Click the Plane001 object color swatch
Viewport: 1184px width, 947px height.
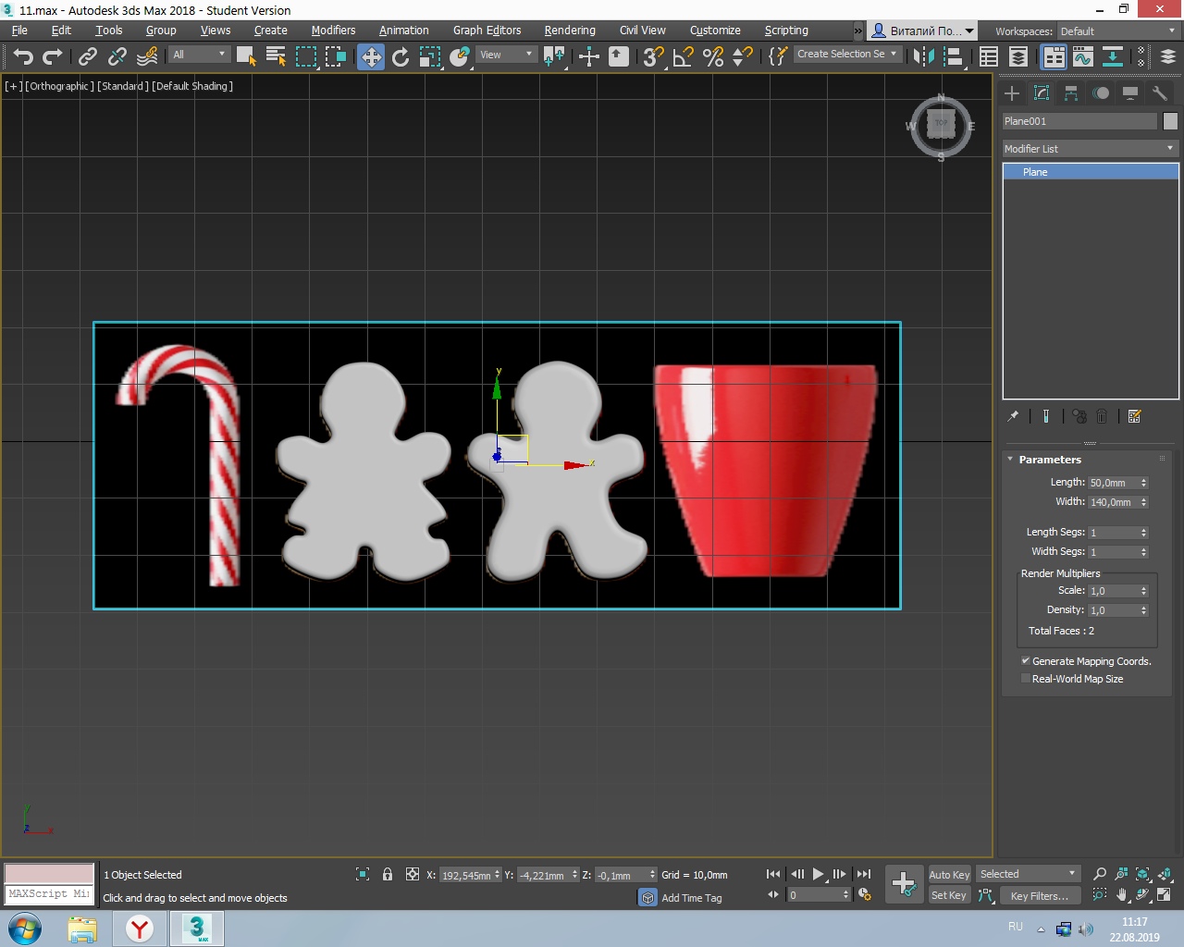click(x=1170, y=121)
